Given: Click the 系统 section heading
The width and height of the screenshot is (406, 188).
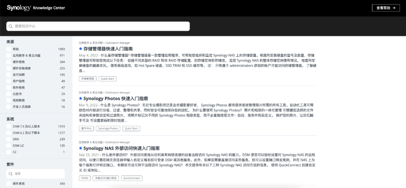Looking at the screenshot, I should pos(10,119).
